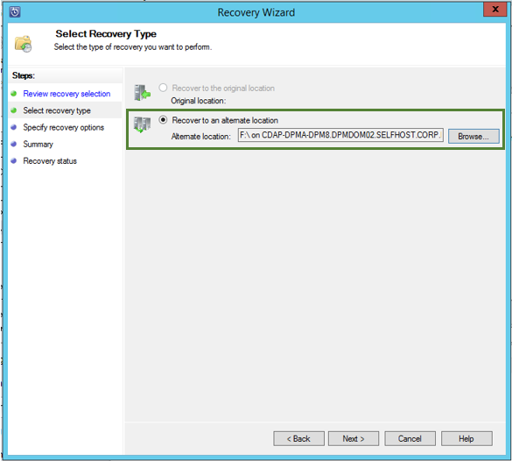Click the blue bullet beside Specify recovery options
The image size is (512, 461).
tap(14, 127)
